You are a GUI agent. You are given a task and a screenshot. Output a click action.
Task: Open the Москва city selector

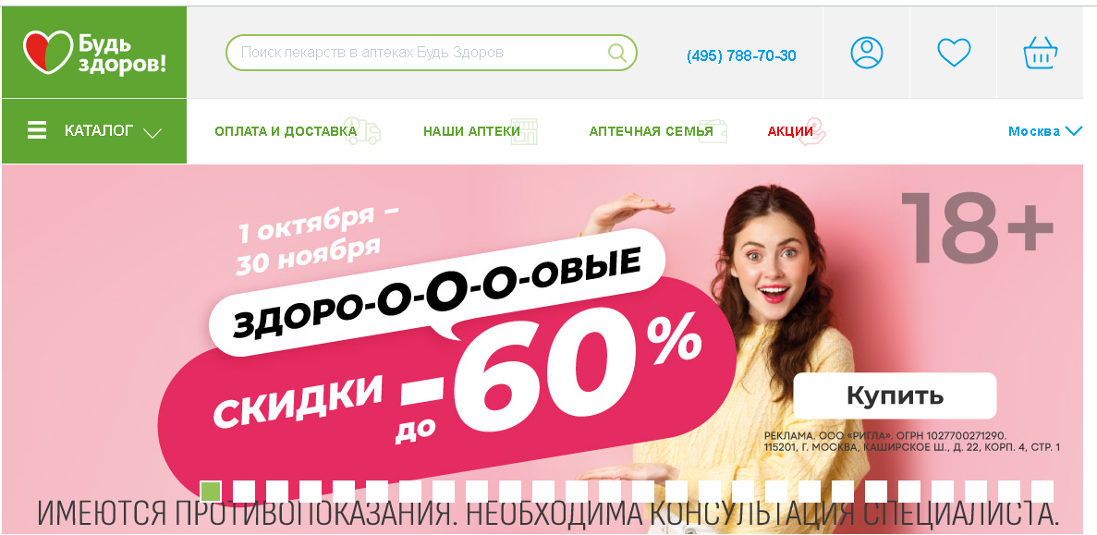pyautogui.click(x=1045, y=131)
